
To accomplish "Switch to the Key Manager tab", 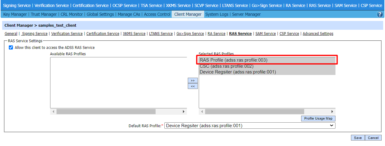I will click(15, 14).
